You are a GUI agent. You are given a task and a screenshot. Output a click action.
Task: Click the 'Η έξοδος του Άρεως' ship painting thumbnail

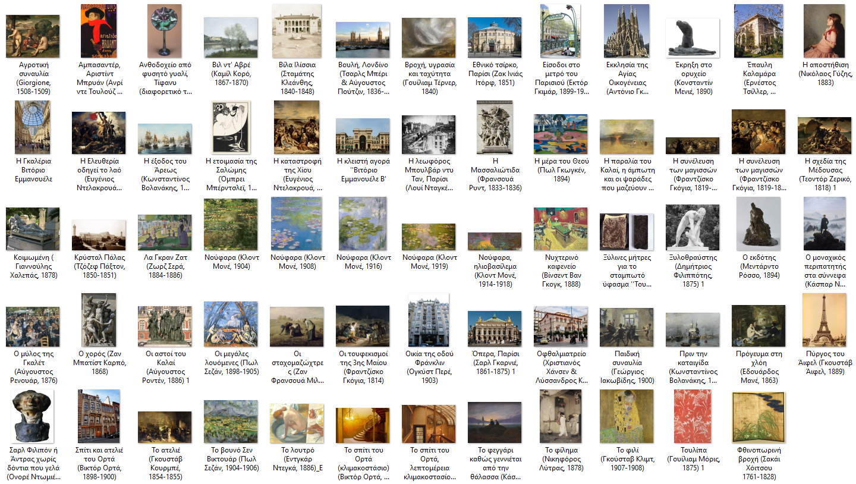(x=166, y=139)
